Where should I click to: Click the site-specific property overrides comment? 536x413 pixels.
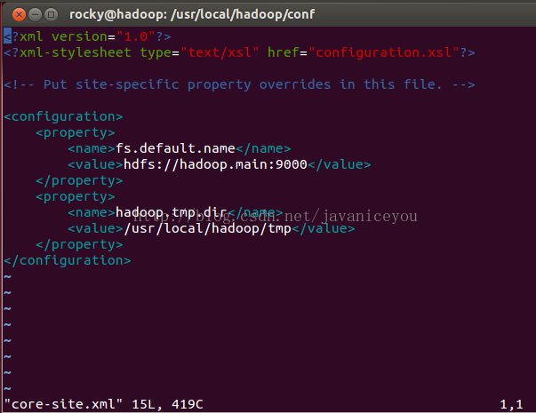tap(239, 84)
